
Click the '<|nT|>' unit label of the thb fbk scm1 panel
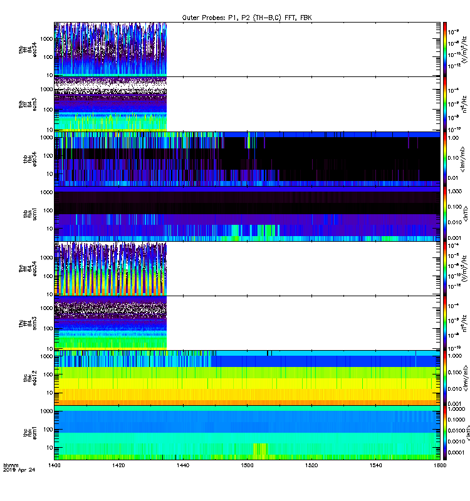pos(466,214)
